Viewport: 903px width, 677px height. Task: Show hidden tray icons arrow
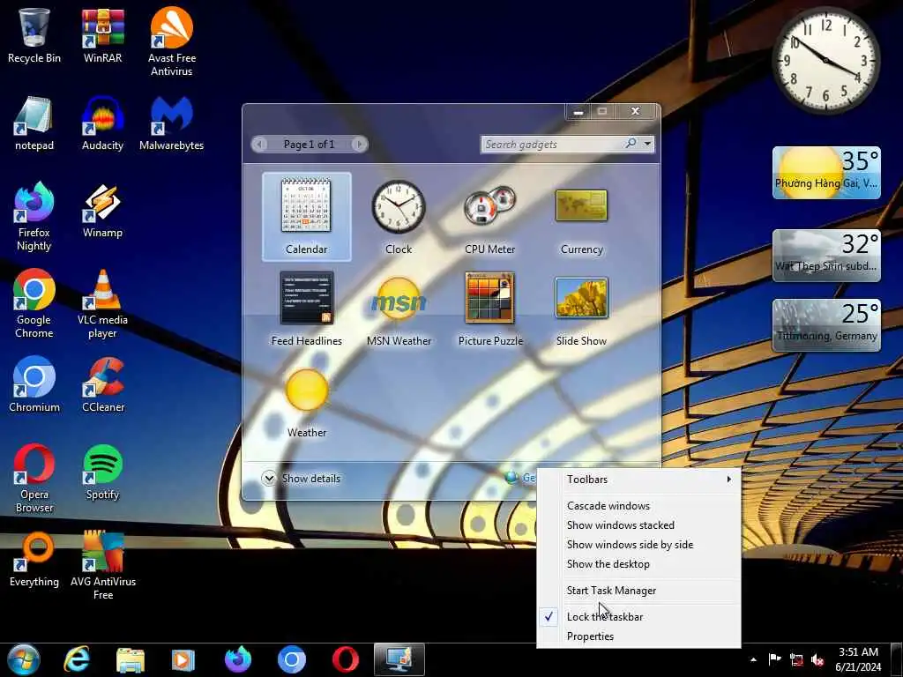coord(753,659)
